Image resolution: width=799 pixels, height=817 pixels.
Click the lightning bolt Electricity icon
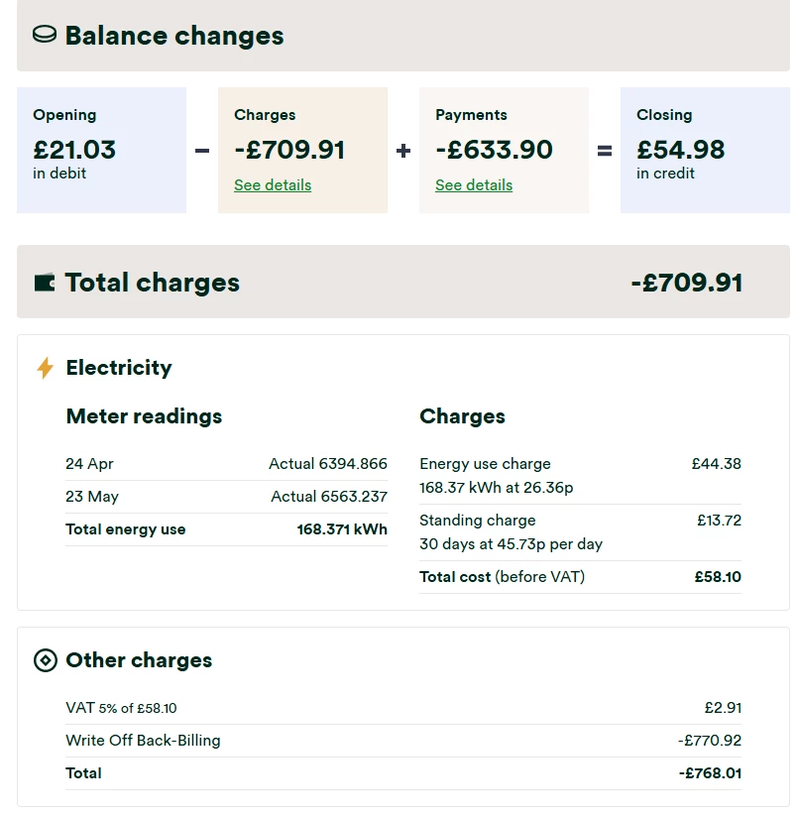pyautogui.click(x=45, y=368)
